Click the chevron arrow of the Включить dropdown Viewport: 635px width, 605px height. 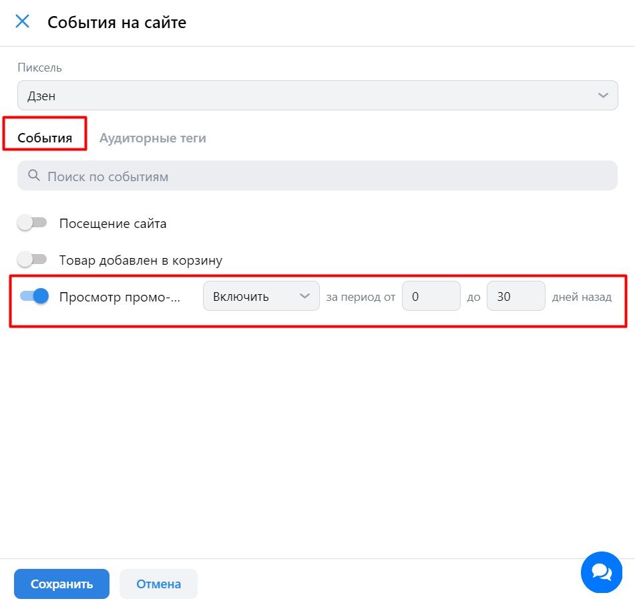(x=304, y=296)
